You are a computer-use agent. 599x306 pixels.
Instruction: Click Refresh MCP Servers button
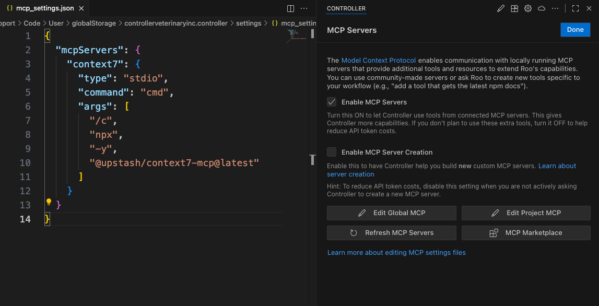(x=391, y=233)
